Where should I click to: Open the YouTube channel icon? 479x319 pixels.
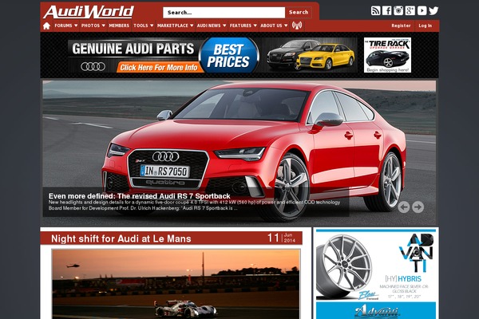click(x=422, y=10)
